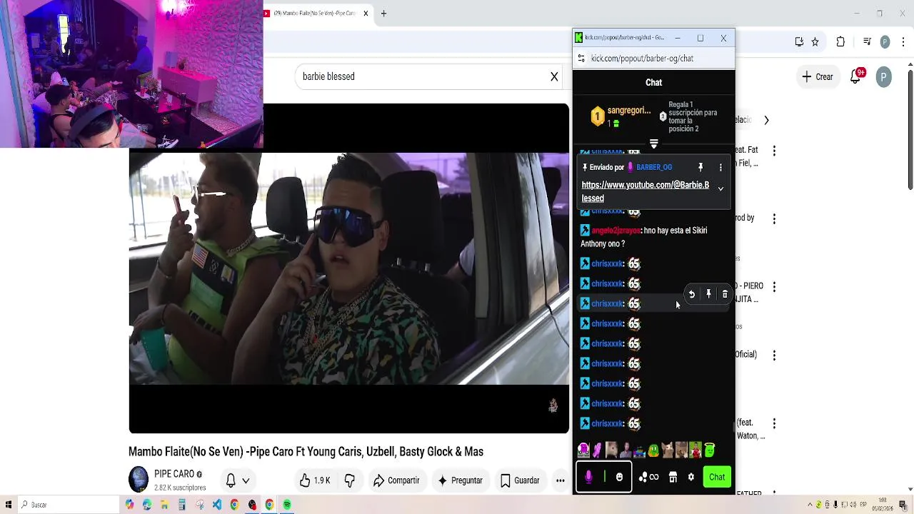Viewport: 914px width, 514px height.
Task: Open Chrome three-dot menu
Action: click(x=903, y=42)
